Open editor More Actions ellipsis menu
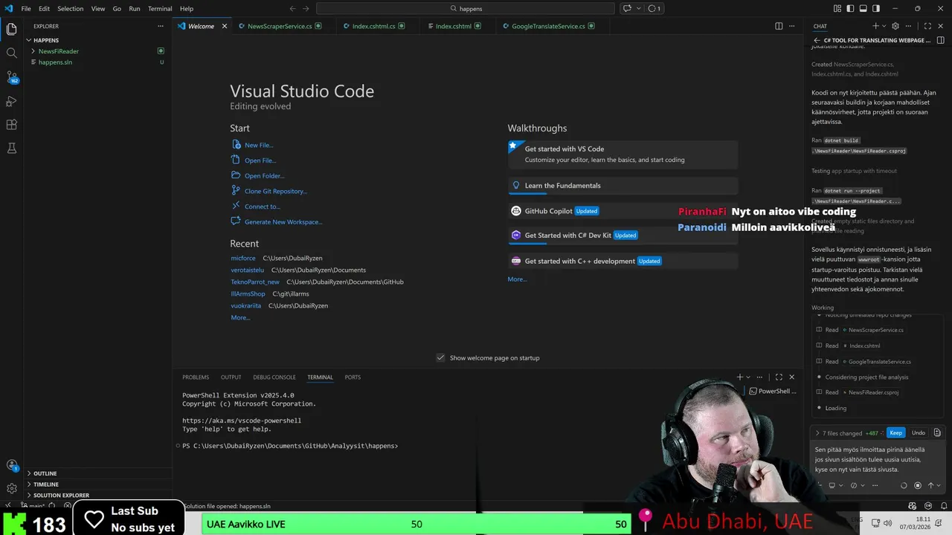Screen dimensions: 952x535 (793, 26)
